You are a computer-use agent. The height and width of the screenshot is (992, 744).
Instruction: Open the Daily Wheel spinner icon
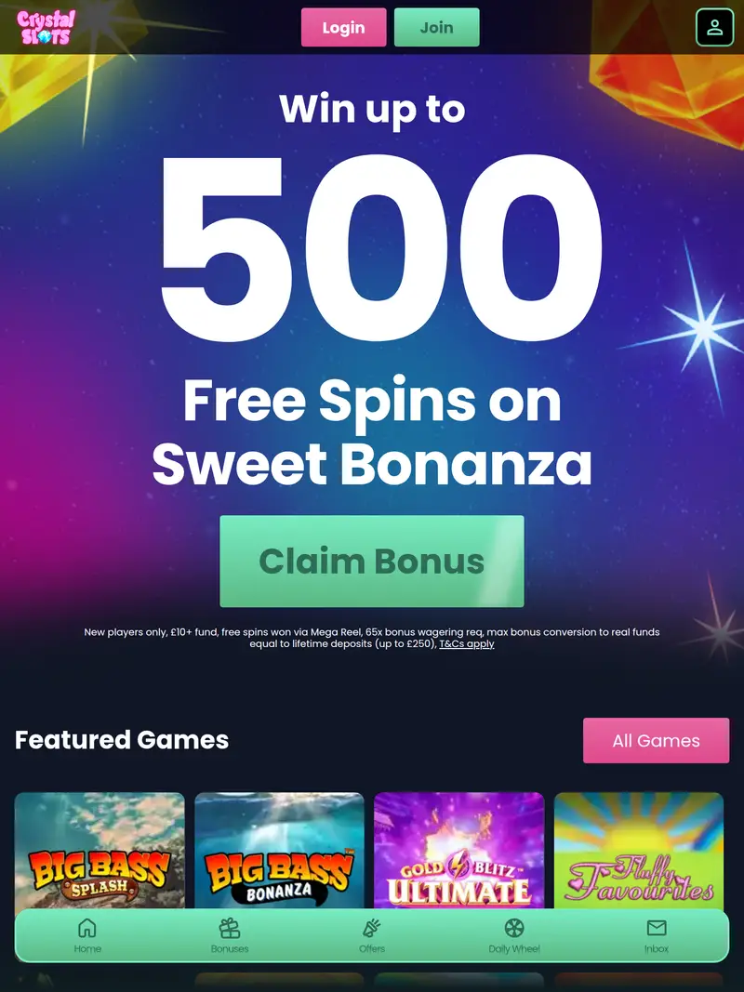tap(514, 928)
